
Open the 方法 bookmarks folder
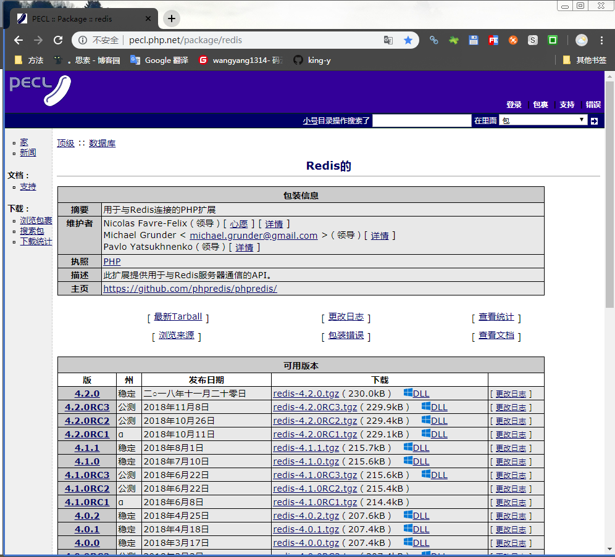coord(28,60)
